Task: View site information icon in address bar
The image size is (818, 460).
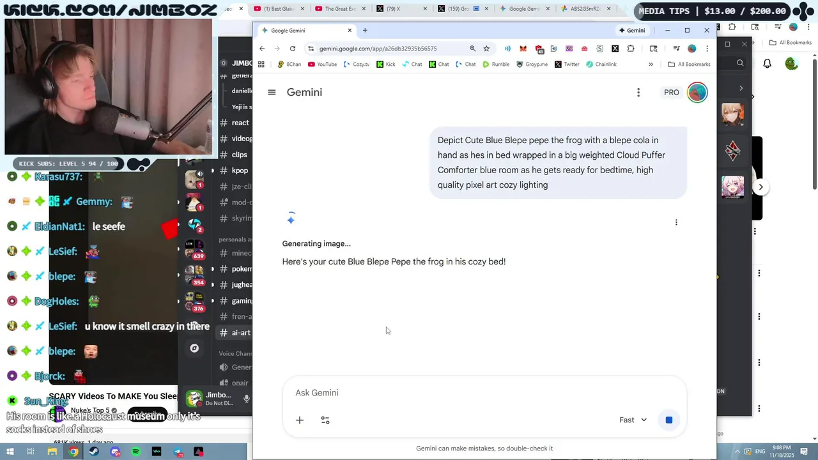Action: pyautogui.click(x=311, y=49)
